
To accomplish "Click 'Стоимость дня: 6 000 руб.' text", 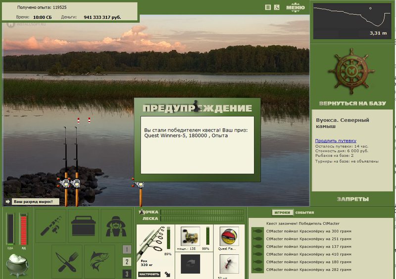I will click(x=342, y=151).
